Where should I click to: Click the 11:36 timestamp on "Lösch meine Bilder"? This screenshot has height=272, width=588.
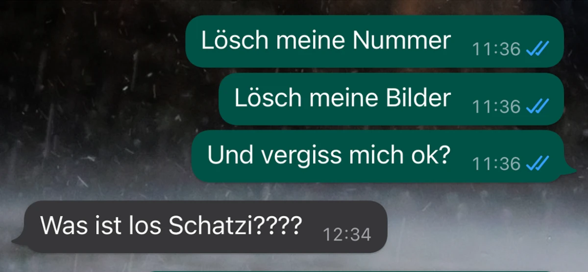(x=496, y=106)
